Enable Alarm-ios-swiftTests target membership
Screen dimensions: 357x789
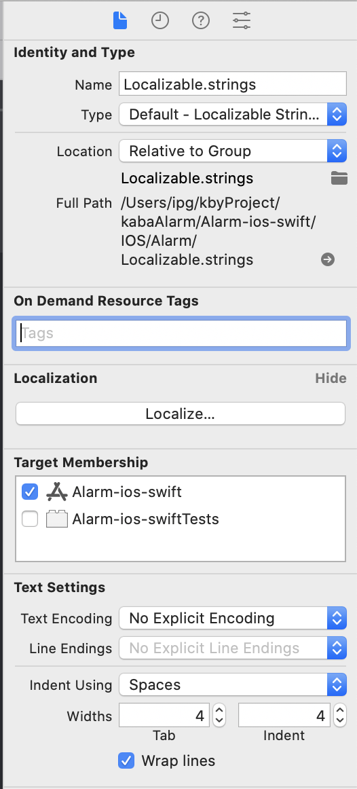coord(30,519)
